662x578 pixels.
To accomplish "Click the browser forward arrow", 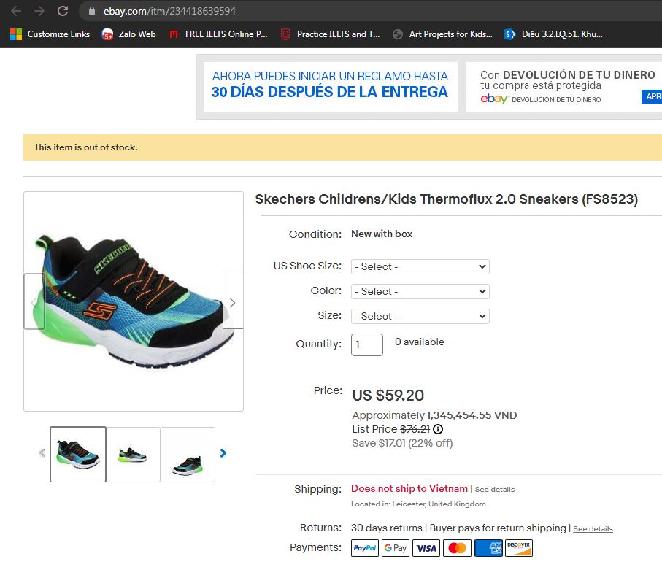I will [x=39, y=11].
